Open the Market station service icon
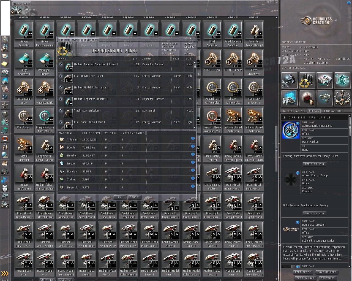Image resolution: width=352 pixels, height=281 pixels. point(325,80)
